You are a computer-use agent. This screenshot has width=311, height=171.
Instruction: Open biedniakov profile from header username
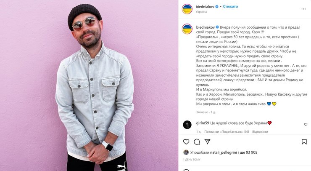[x=205, y=7]
